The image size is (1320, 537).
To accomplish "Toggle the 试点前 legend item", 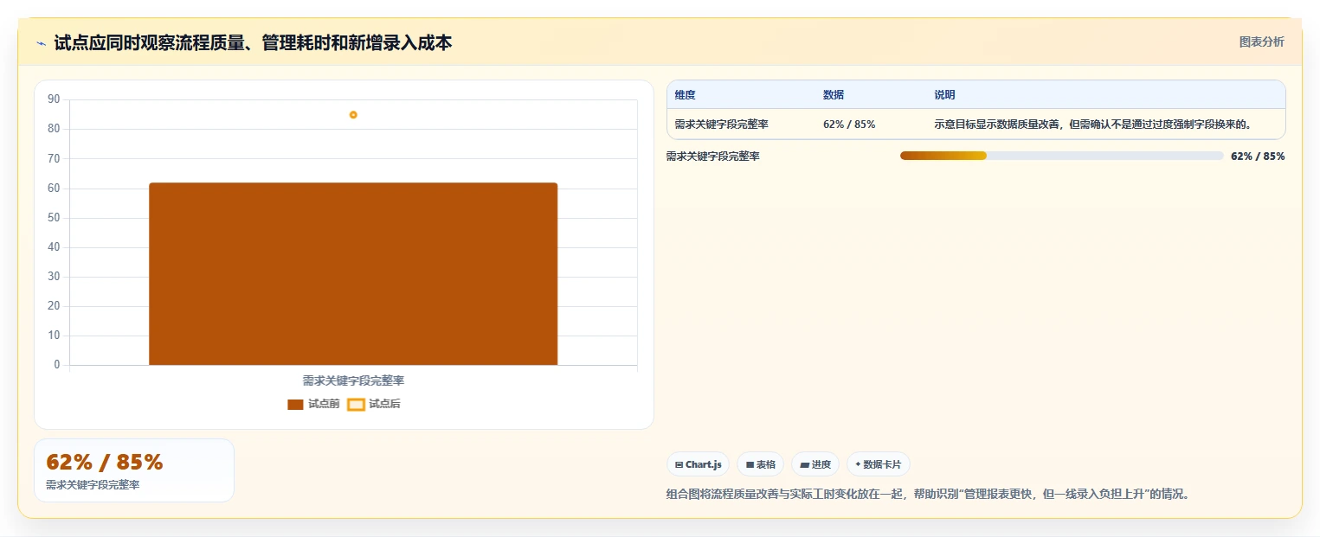I will tap(313, 404).
